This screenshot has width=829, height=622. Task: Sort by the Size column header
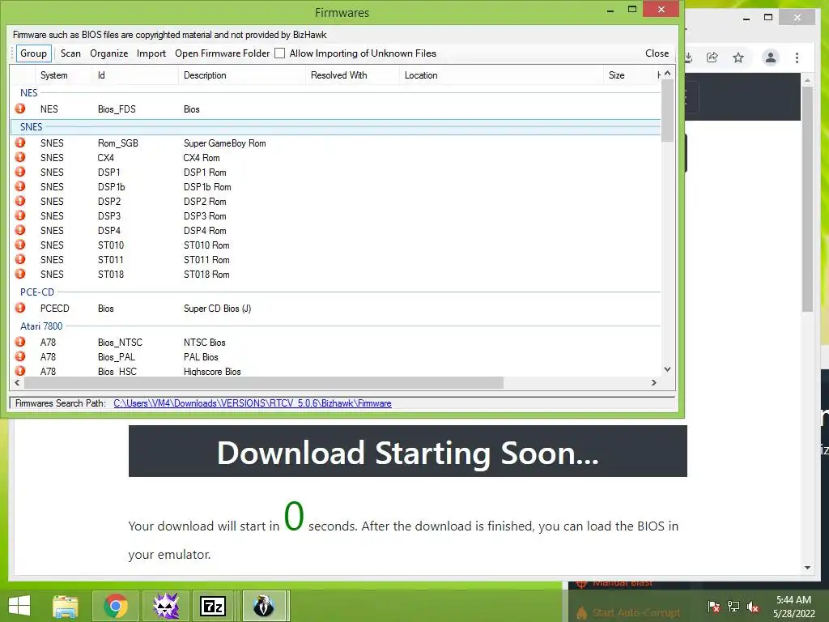(627, 75)
